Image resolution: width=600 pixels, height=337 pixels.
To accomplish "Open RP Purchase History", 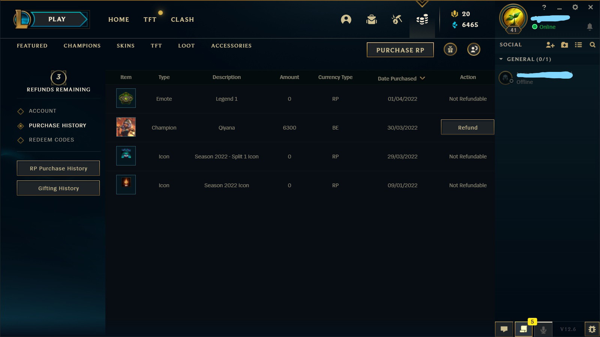I will 58,168.
